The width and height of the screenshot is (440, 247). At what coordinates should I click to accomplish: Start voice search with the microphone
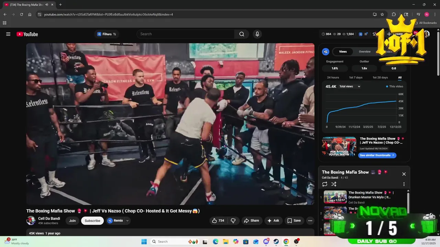[x=257, y=34]
